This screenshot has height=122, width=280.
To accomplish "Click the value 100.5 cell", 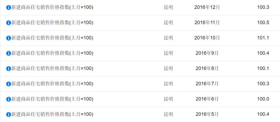I will [263, 23].
